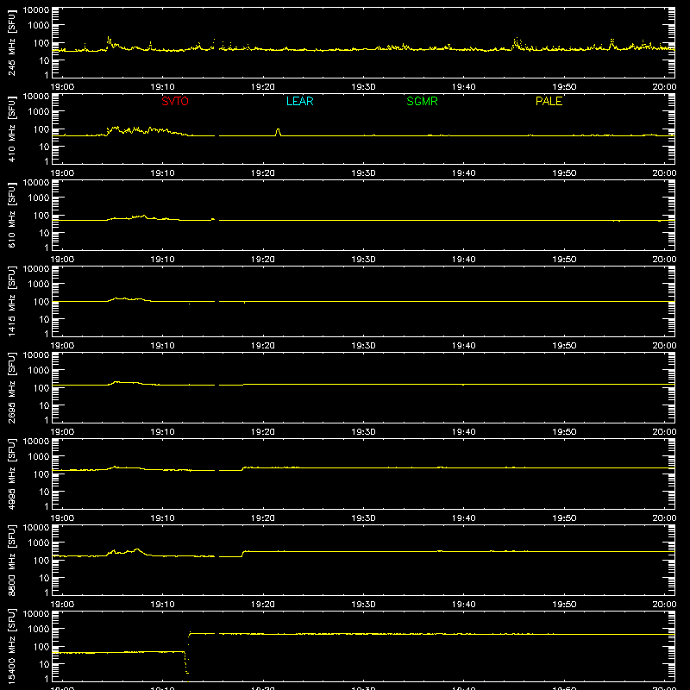Click 19:10 label under the 2695 MHz plot

pos(162,432)
